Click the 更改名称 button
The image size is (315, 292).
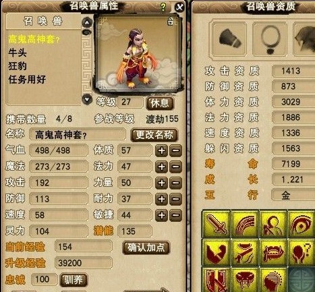(154, 135)
